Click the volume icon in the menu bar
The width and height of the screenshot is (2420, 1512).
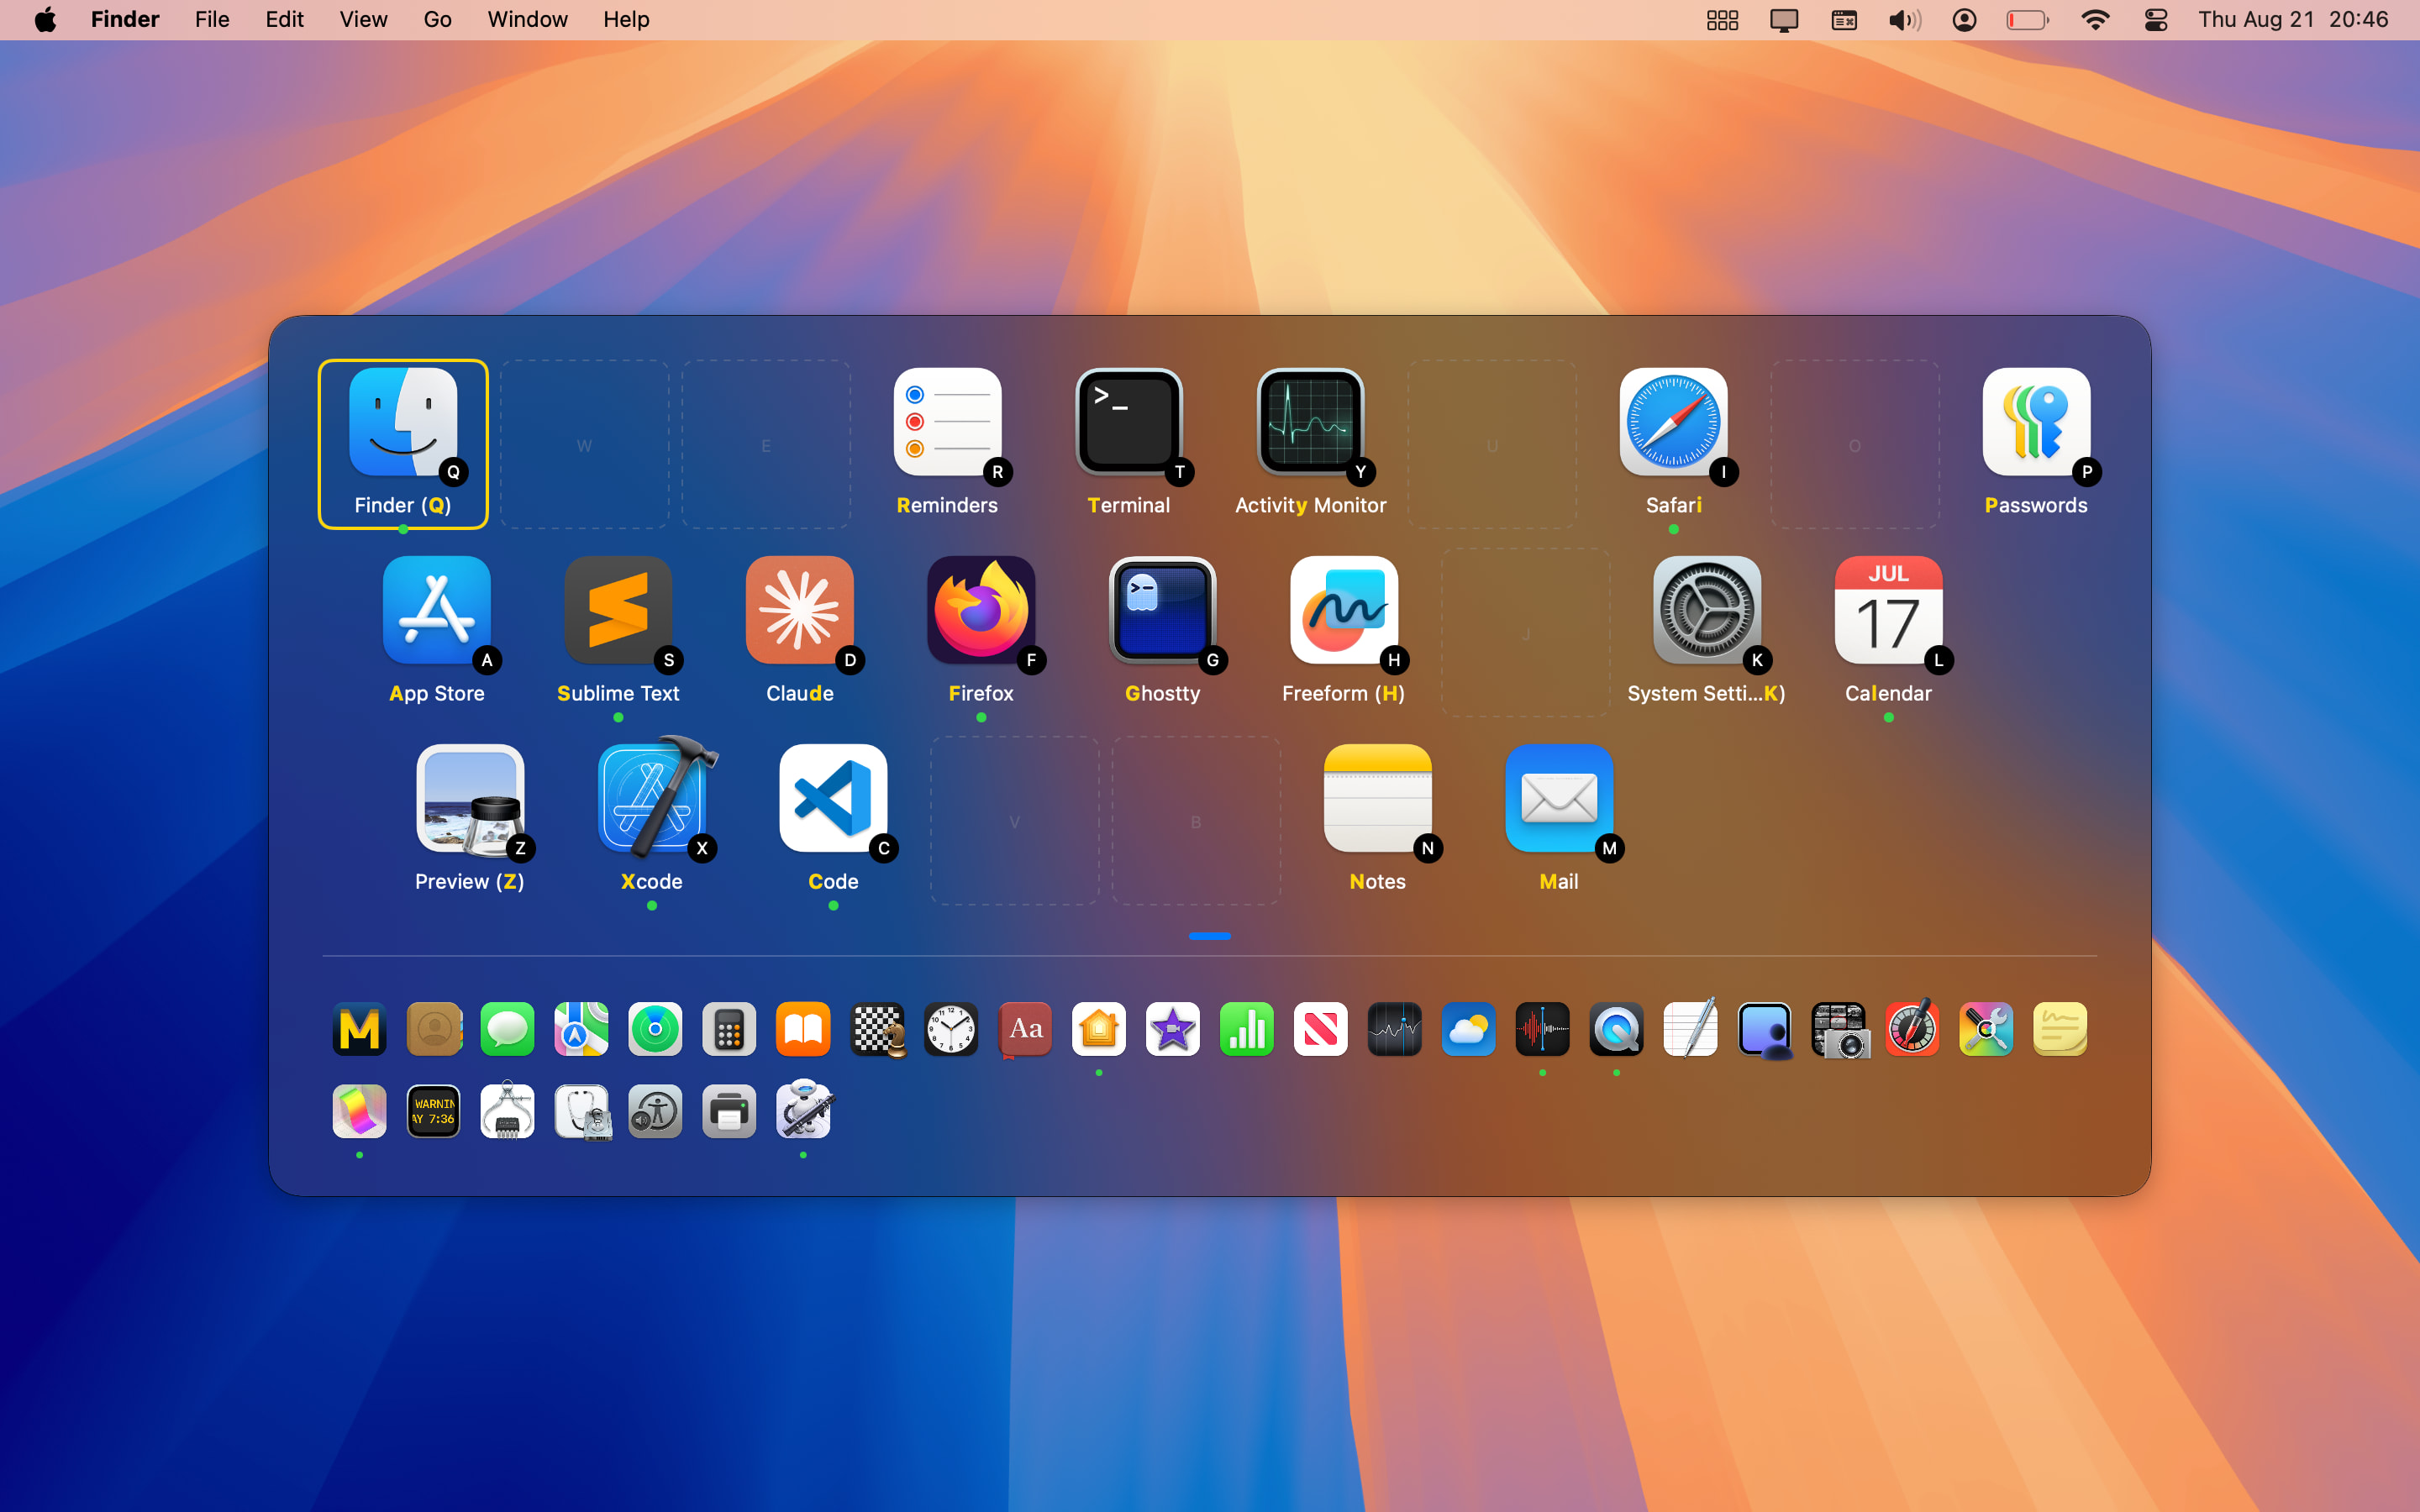pos(1903,19)
